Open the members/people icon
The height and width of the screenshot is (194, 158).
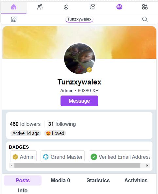pyautogui.click(x=40, y=7)
